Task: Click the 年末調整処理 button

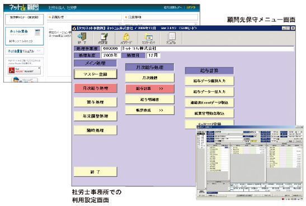Action: pos(96,116)
